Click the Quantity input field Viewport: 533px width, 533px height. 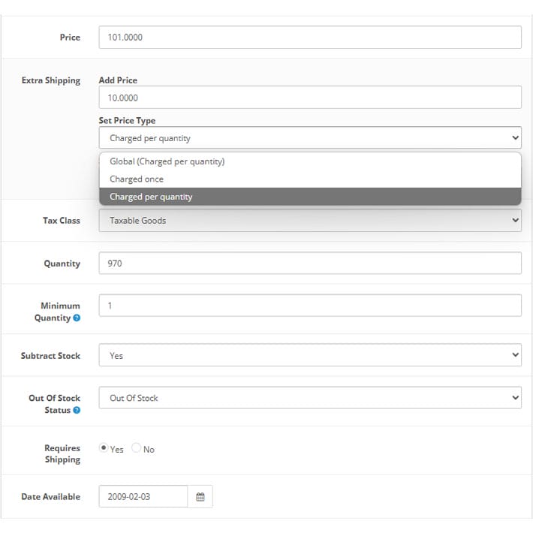310,263
